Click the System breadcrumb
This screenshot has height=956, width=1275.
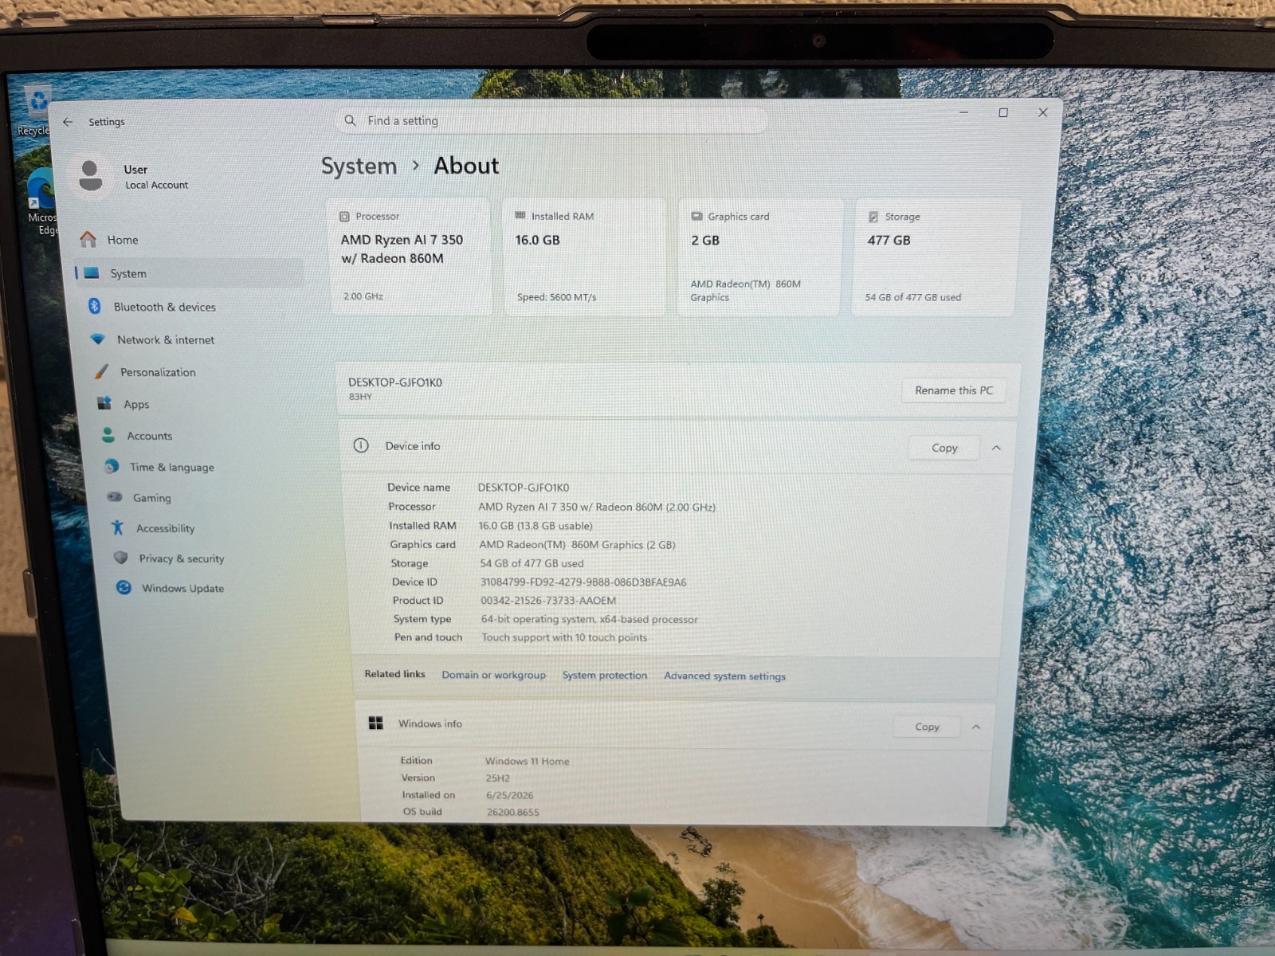(x=359, y=166)
